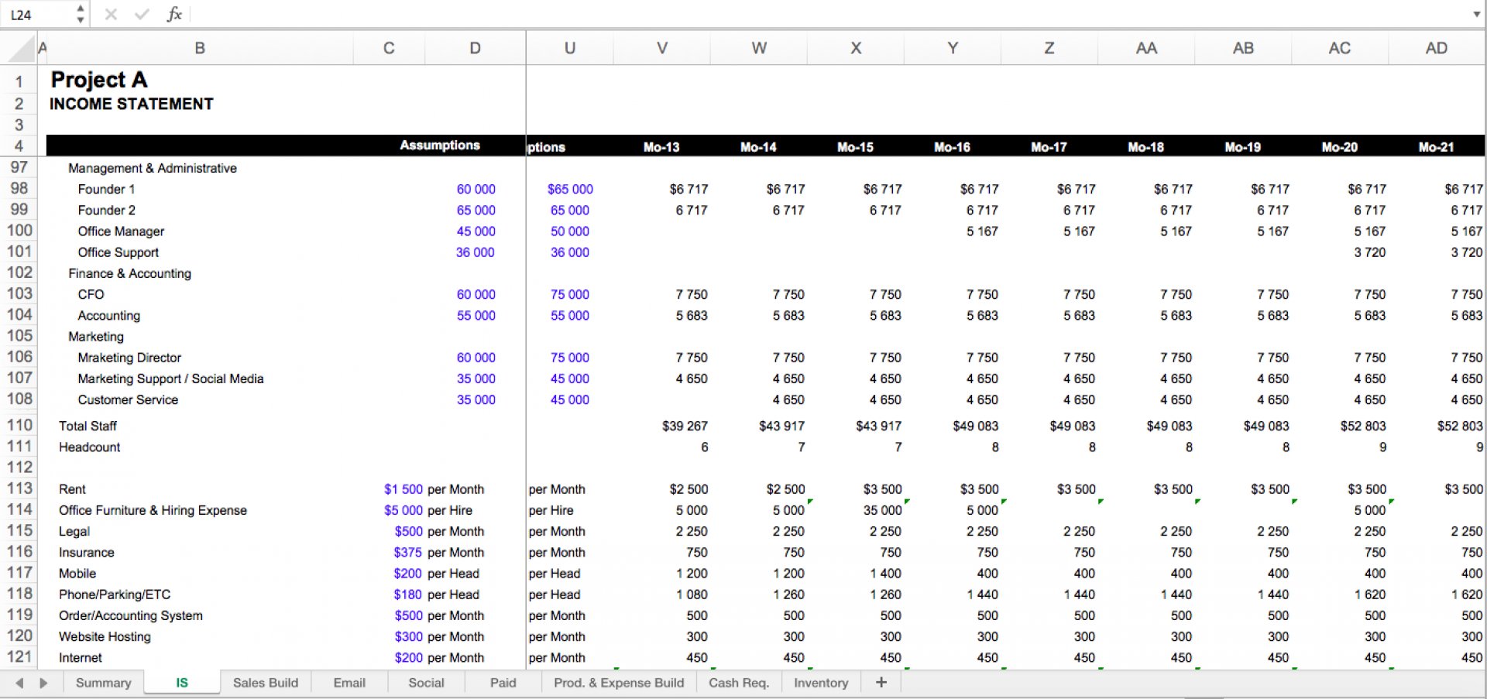The width and height of the screenshot is (1487, 699).
Task: Select column V header
Action: pyautogui.click(x=661, y=48)
